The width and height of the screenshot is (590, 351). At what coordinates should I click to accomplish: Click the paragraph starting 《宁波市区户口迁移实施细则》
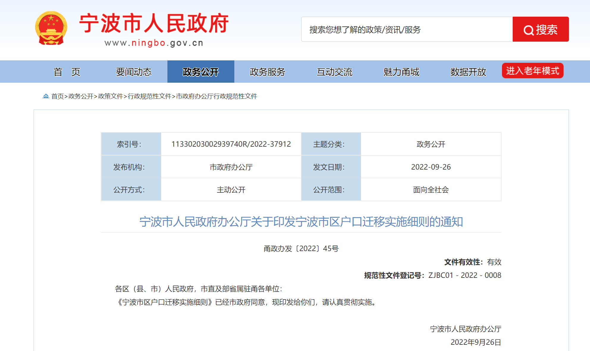pyautogui.click(x=247, y=302)
